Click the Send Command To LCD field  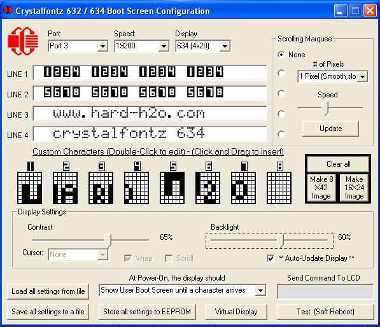coord(325,291)
